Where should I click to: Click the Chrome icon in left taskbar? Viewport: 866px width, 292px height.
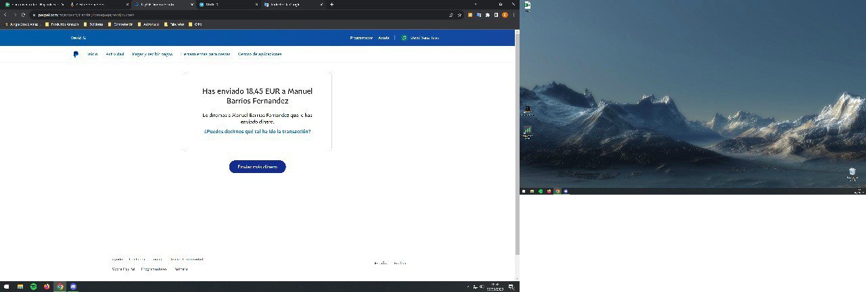coord(60,287)
